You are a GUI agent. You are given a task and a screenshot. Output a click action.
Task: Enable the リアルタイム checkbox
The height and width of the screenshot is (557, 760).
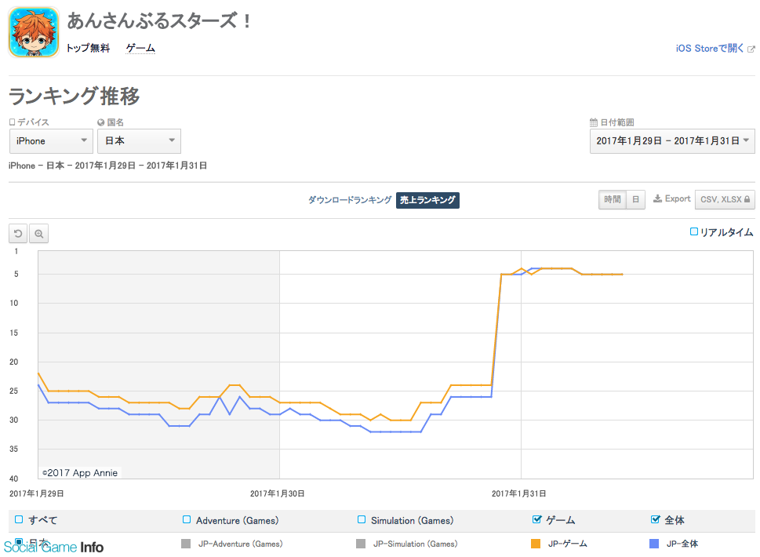point(694,231)
